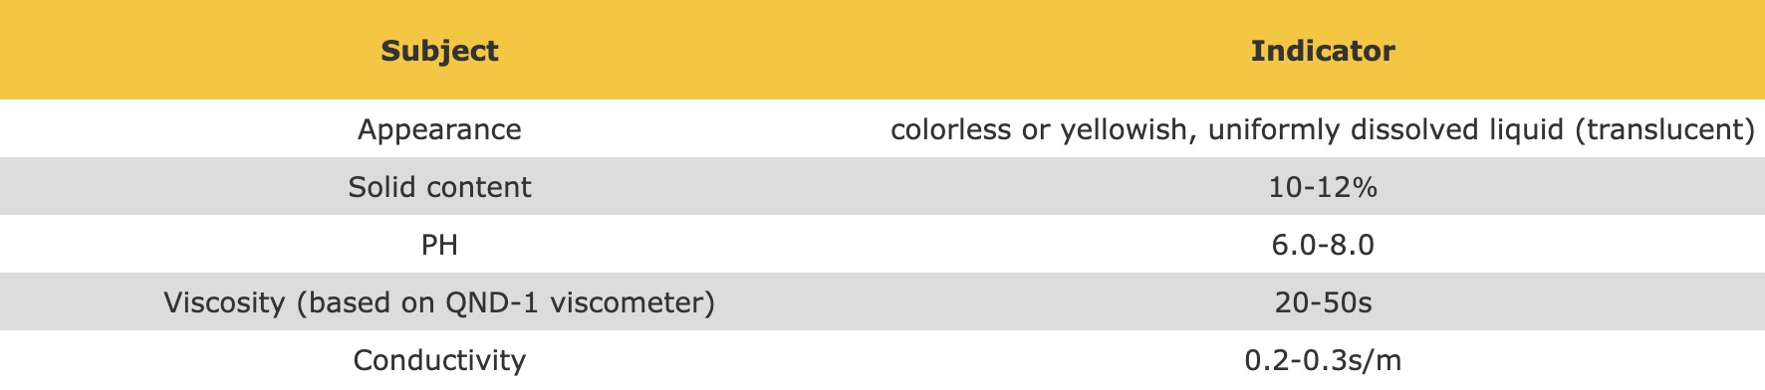
Task: Click the 10-12% value
Action: 1323,187
